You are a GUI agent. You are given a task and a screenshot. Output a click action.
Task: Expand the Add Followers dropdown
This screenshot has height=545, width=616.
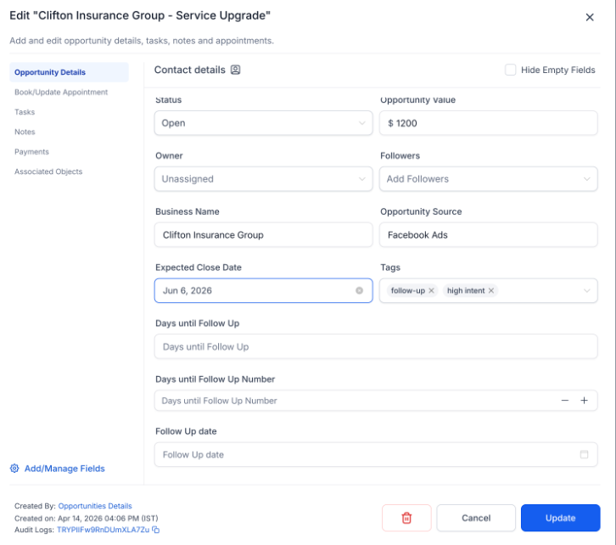(489, 179)
